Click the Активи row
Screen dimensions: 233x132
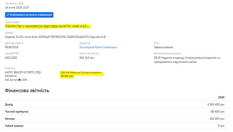pos(115,119)
